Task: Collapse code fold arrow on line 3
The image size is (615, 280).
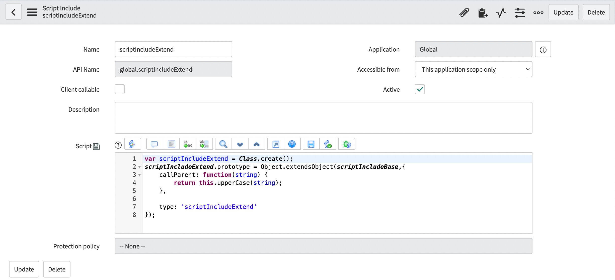Action: tap(140, 175)
